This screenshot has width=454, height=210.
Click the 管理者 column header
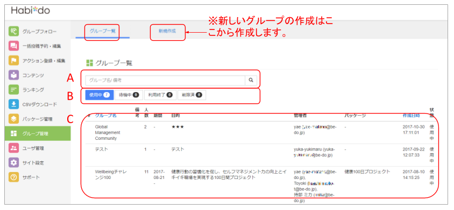[x=300, y=115]
